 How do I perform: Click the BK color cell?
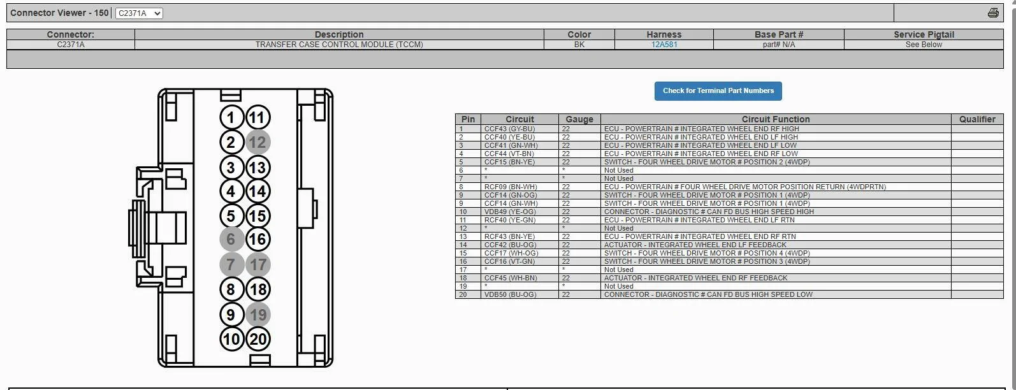click(579, 45)
